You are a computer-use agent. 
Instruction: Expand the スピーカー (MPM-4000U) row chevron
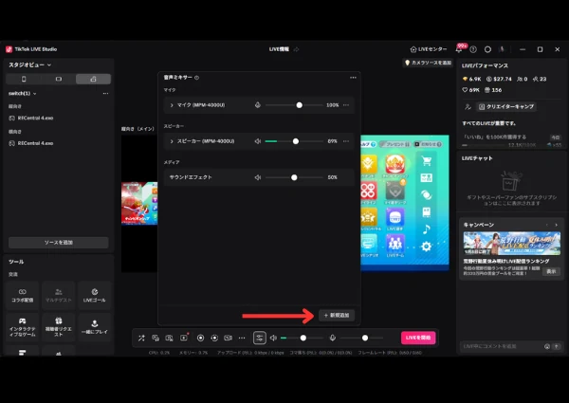click(x=172, y=141)
